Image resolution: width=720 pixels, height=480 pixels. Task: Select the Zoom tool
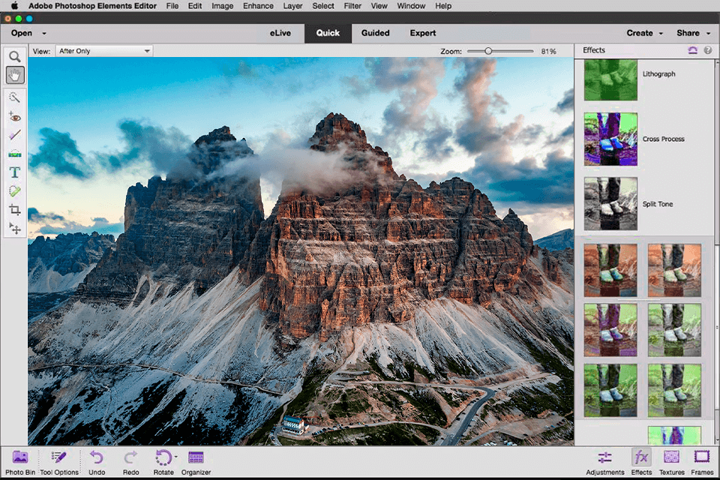pos(15,56)
